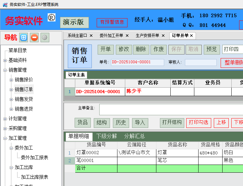Expand the 计划管理 tree node
This screenshot has width=243, height=186.
tap(5, 119)
